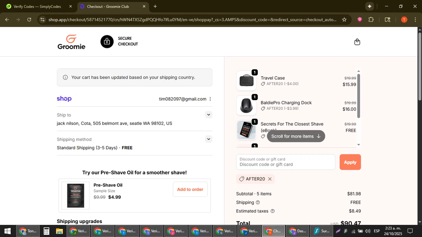Click the page vertical scrollbar
422x237 pixels.
(419, 67)
